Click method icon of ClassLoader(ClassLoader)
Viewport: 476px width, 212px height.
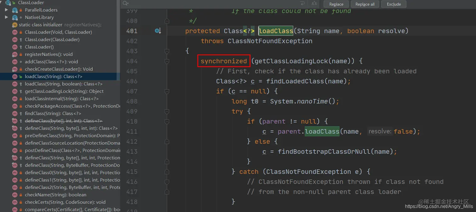(14, 40)
